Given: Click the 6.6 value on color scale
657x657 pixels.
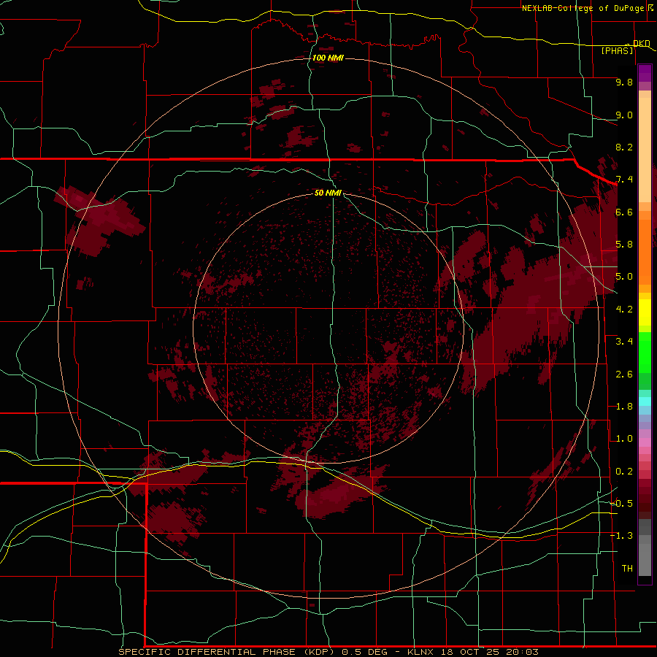Looking at the screenshot, I should point(624,212).
